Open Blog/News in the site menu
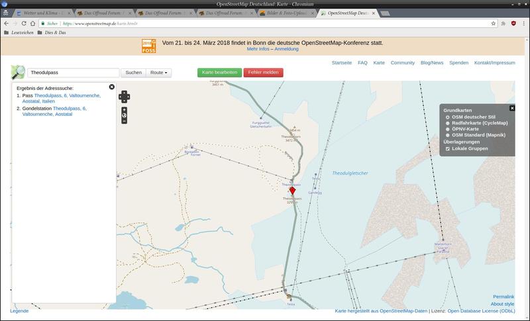 (432, 63)
